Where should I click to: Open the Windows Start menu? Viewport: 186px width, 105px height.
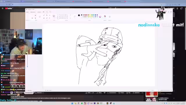pyautogui.click(x=72, y=103)
